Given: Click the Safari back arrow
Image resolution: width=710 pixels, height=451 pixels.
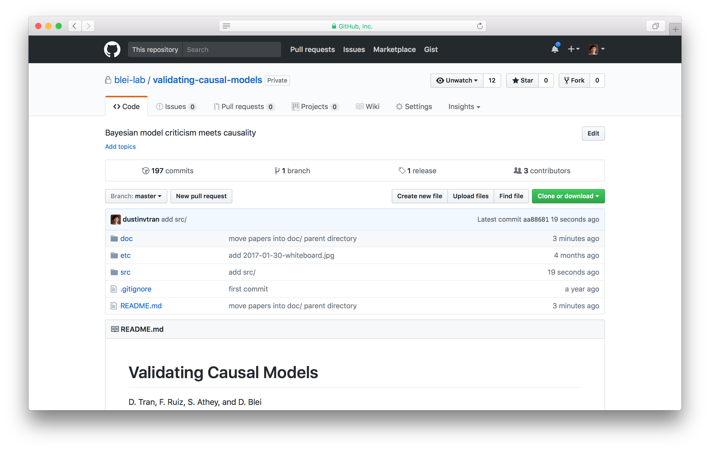Looking at the screenshot, I should [x=75, y=26].
